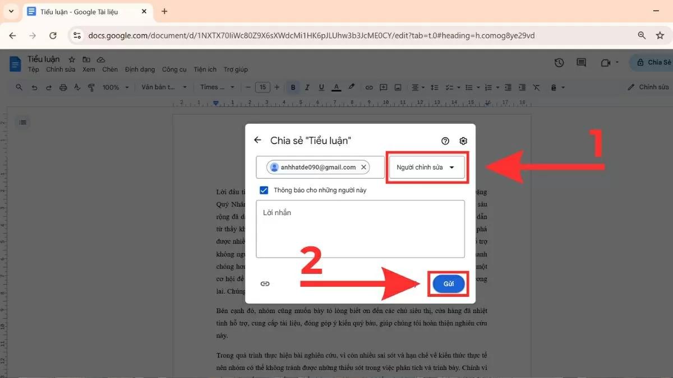The image size is (673, 378).
Task: Expand the Times font family dropdown
Action: click(217, 87)
